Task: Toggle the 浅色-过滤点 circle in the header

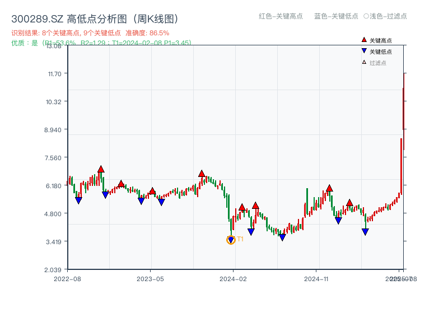Action: tap(366, 16)
